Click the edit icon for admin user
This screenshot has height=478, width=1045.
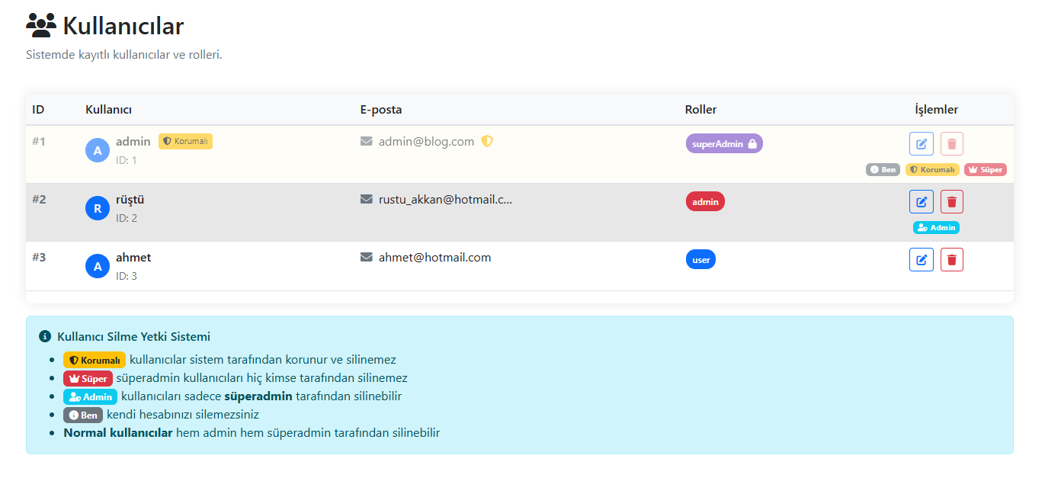[921, 144]
